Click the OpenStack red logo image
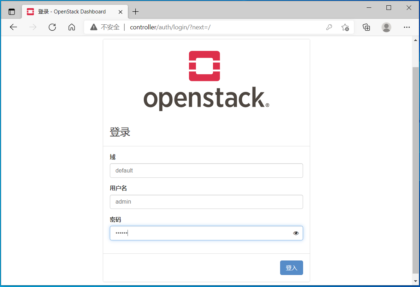Screen dimensions: 420x287 pyautogui.click(x=205, y=66)
